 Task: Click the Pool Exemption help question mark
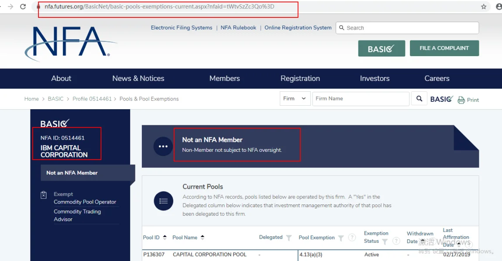click(x=351, y=238)
